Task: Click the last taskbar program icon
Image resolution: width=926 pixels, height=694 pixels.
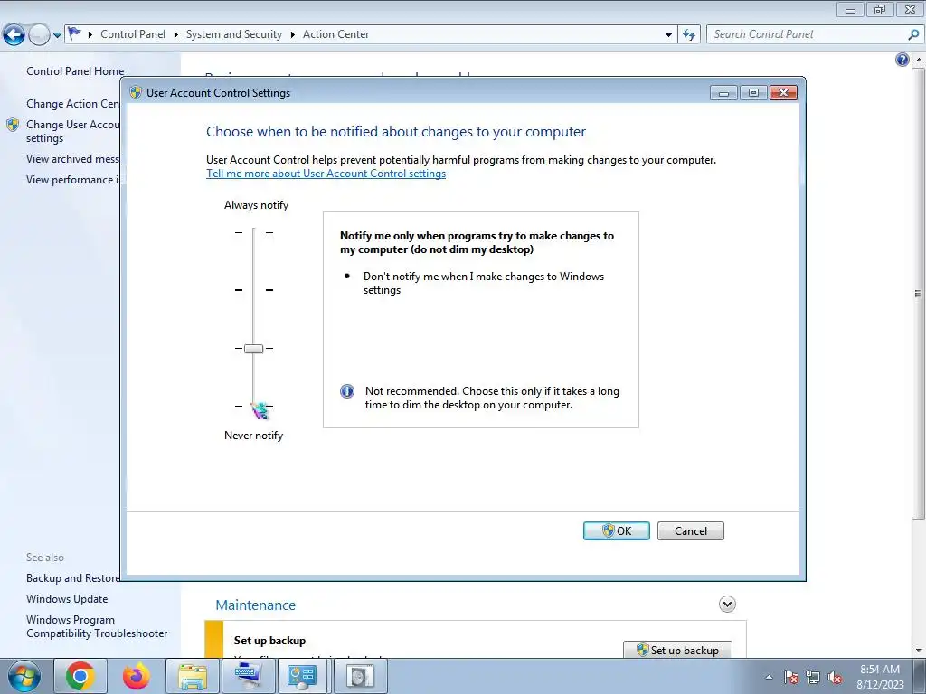Action: [360, 676]
